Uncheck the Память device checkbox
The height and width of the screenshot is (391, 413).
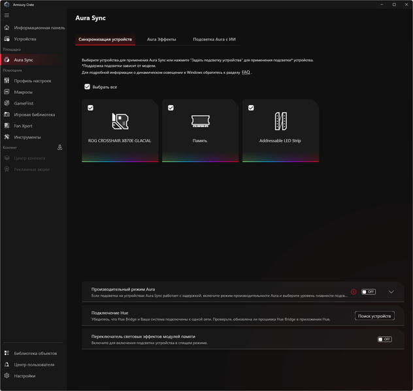click(171, 108)
